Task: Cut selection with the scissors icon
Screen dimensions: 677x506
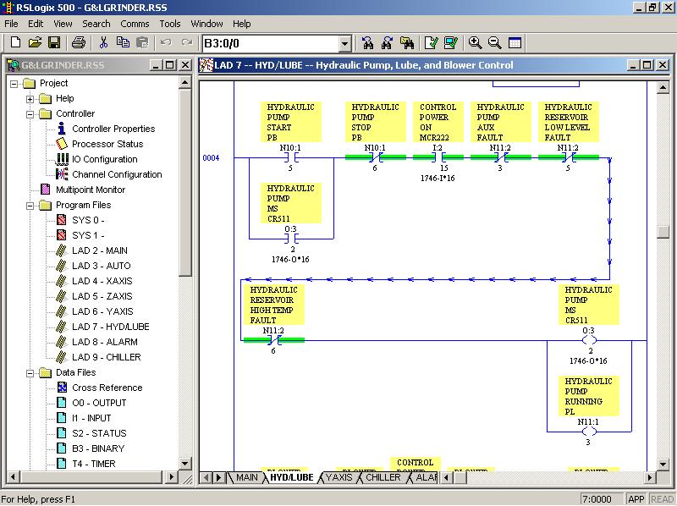Action: coord(103,42)
